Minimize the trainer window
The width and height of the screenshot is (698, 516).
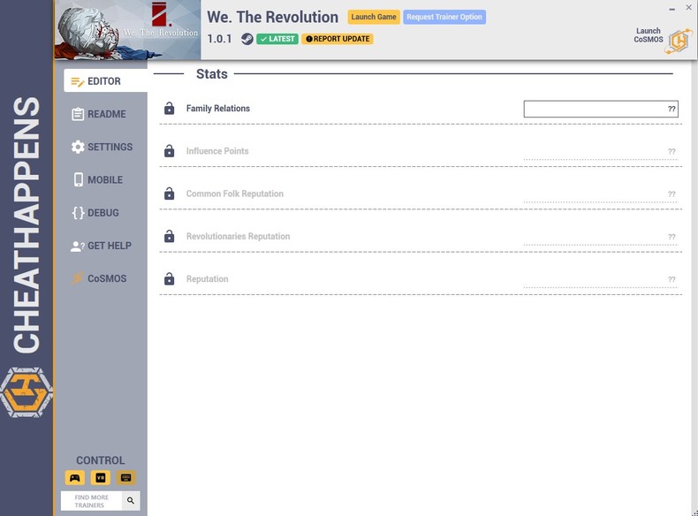(671, 8)
